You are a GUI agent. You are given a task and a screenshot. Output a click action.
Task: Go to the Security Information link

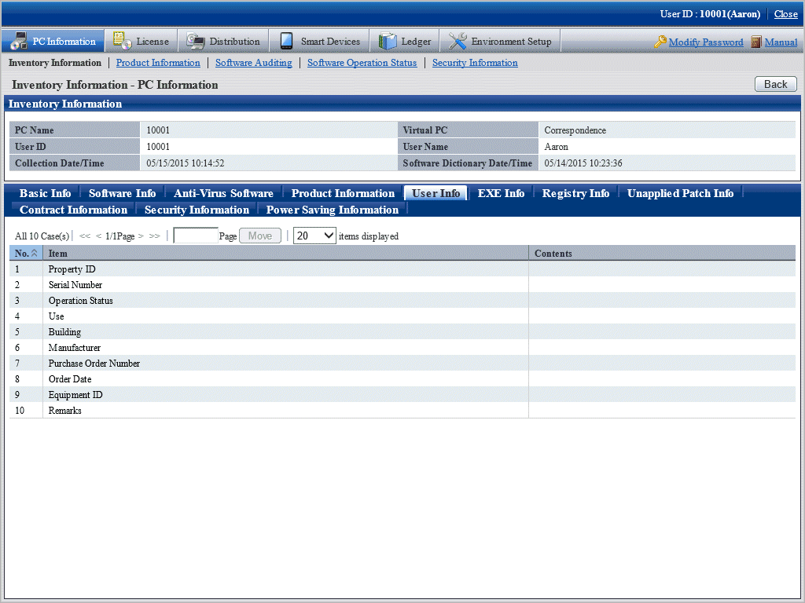pyautogui.click(x=475, y=63)
